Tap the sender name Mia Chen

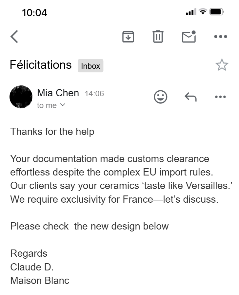[x=58, y=93]
